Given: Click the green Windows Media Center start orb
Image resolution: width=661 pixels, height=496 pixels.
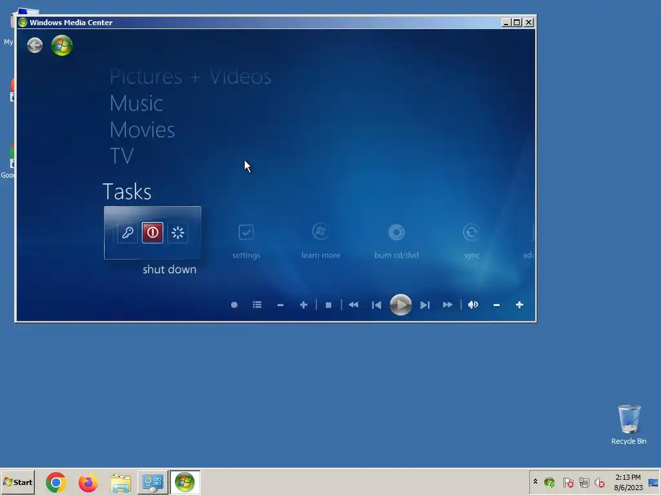Looking at the screenshot, I should coord(62,45).
